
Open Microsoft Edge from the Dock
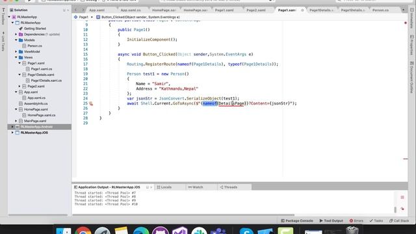point(141,230)
